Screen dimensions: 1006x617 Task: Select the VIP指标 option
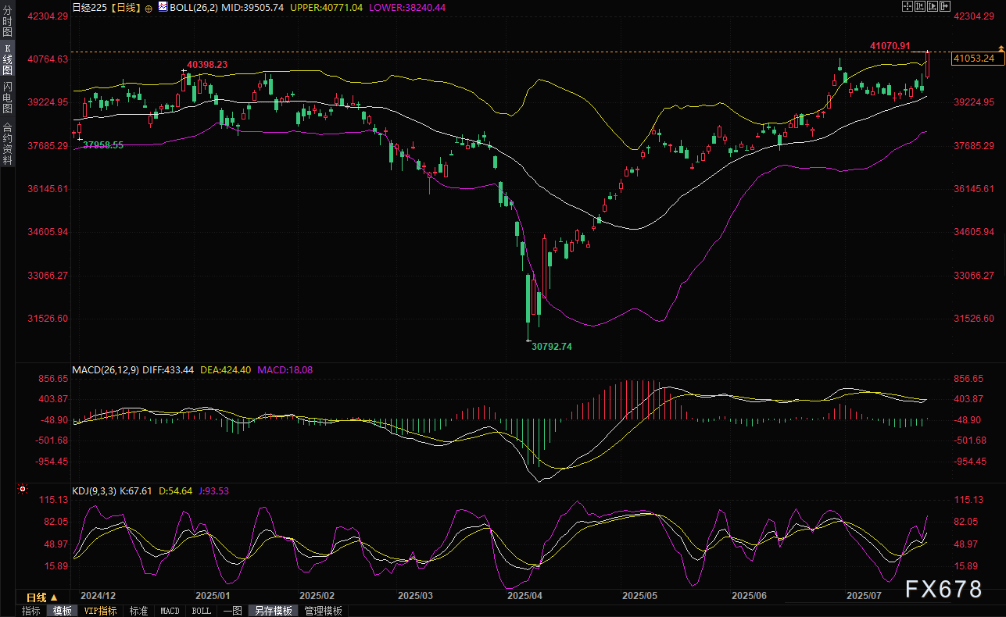pyautogui.click(x=101, y=611)
